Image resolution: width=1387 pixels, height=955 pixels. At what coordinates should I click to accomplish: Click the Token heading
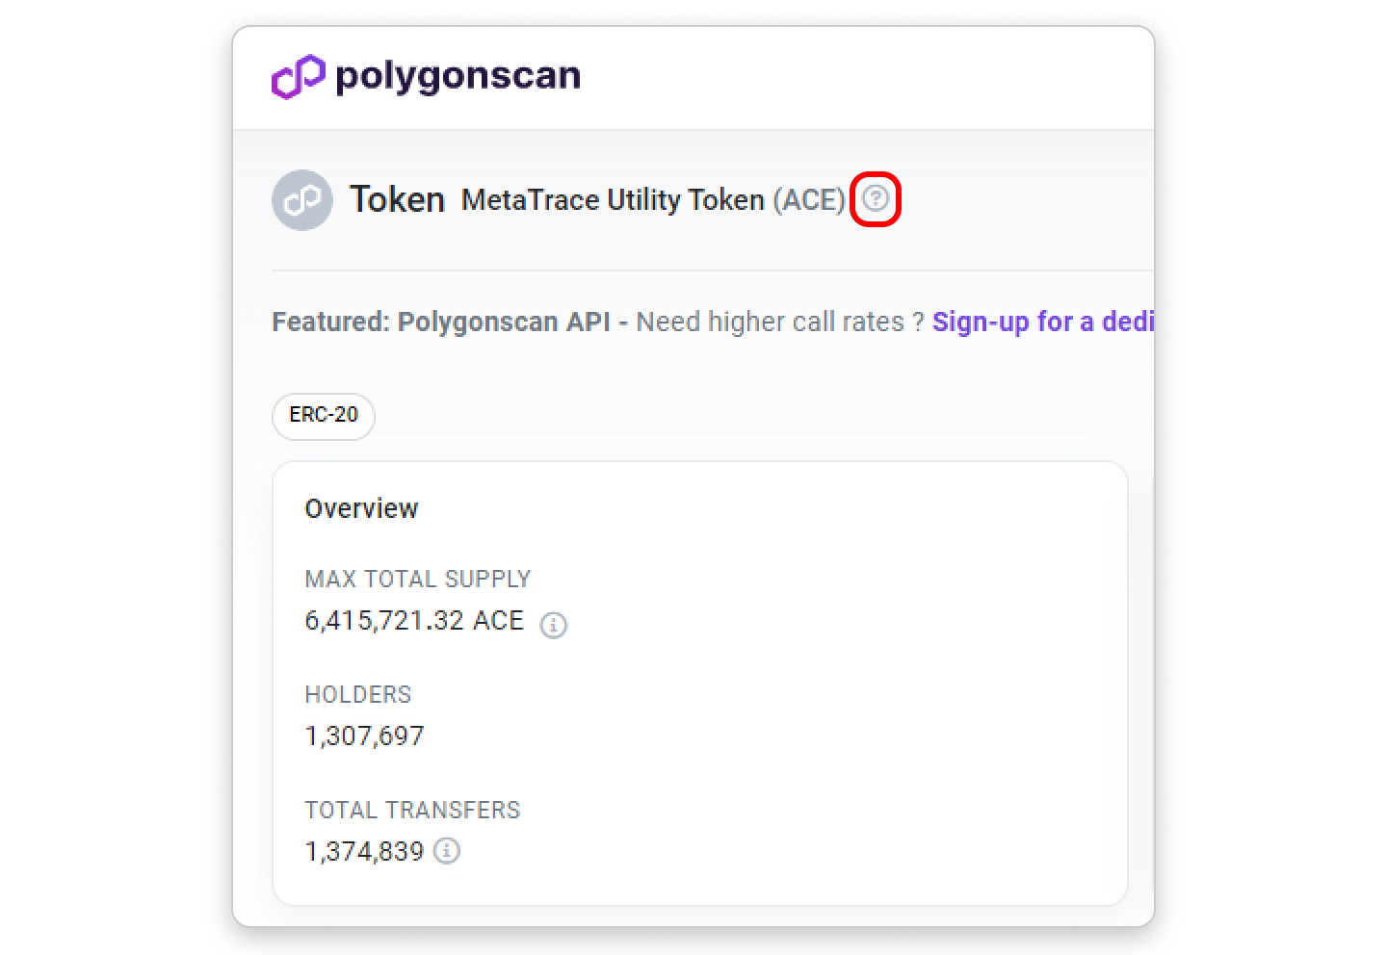(397, 200)
